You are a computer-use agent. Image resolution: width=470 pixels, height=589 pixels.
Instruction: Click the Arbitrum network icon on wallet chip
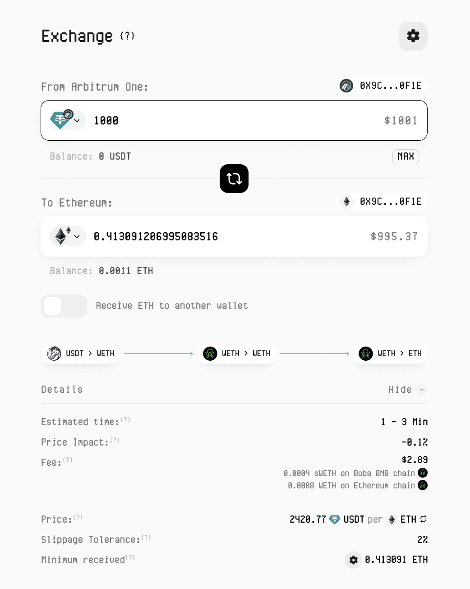tap(346, 85)
